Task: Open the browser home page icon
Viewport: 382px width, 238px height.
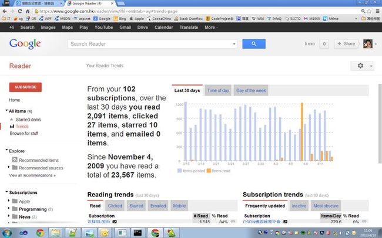Action: coord(28,11)
